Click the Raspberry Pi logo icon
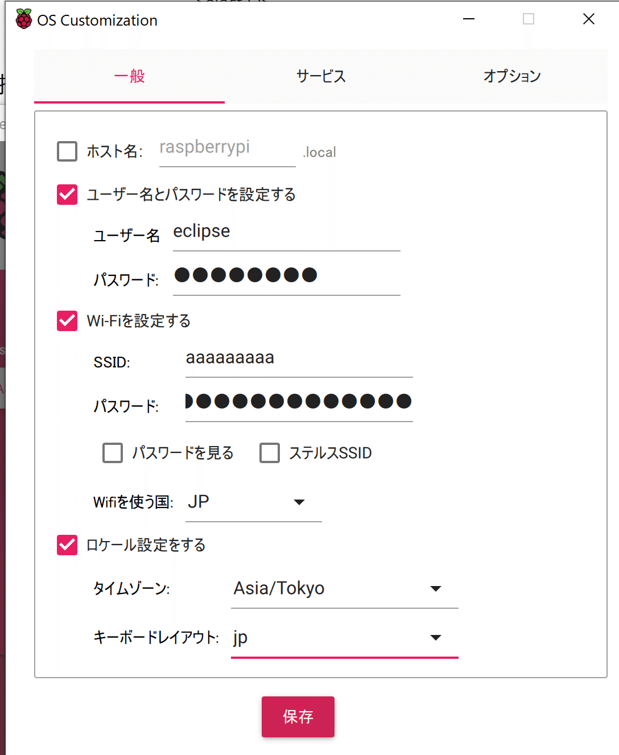The image size is (619, 755). (x=24, y=19)
